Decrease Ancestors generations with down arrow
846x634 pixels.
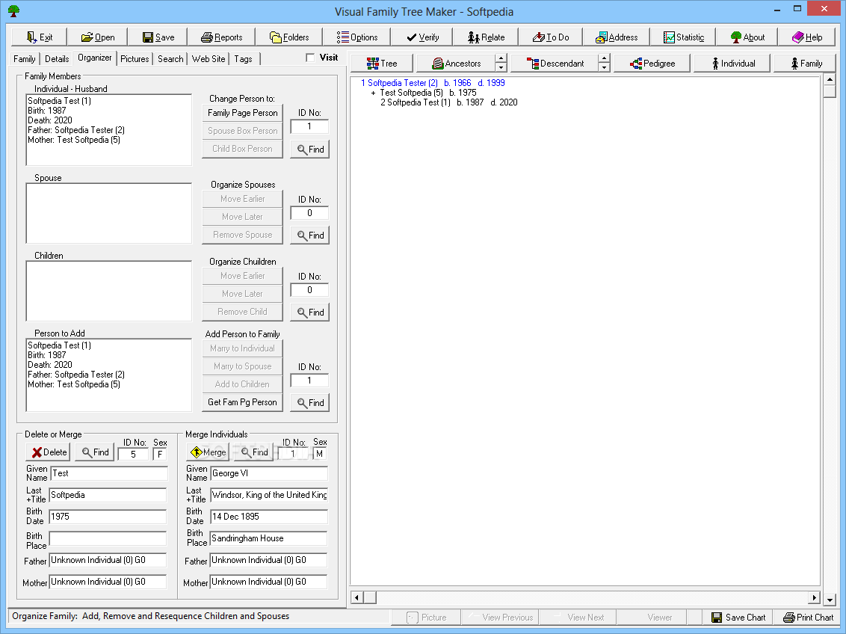click(501, 67)
